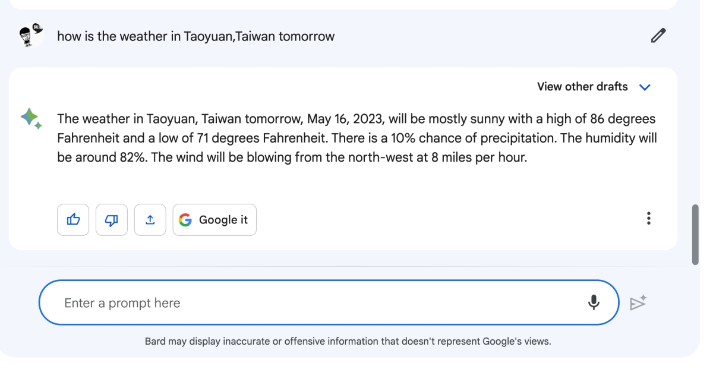Mark the response with thumbs down

[x=112, y=220]
